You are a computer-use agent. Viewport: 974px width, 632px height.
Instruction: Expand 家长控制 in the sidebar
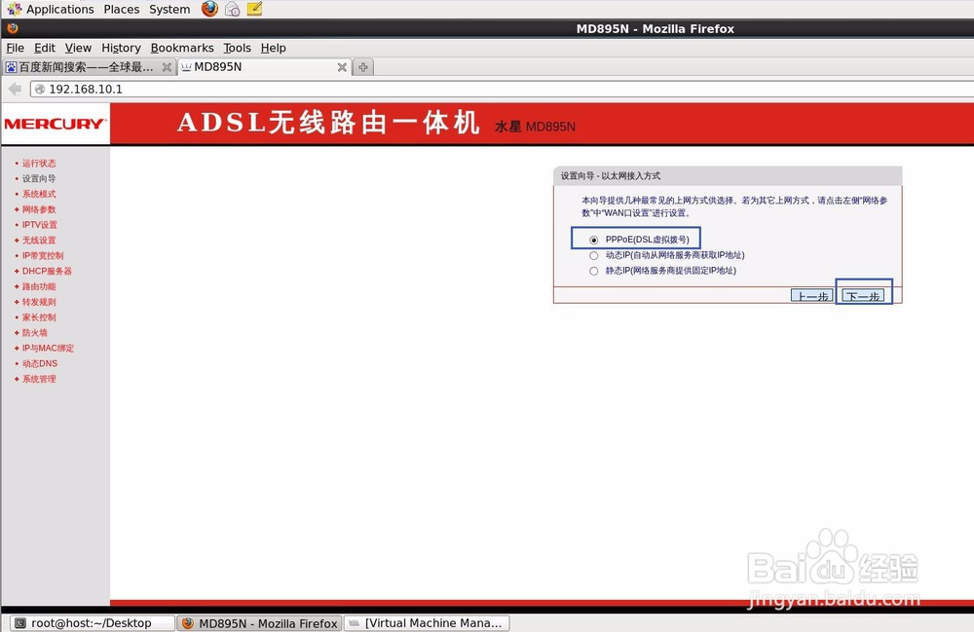[39, 317]
